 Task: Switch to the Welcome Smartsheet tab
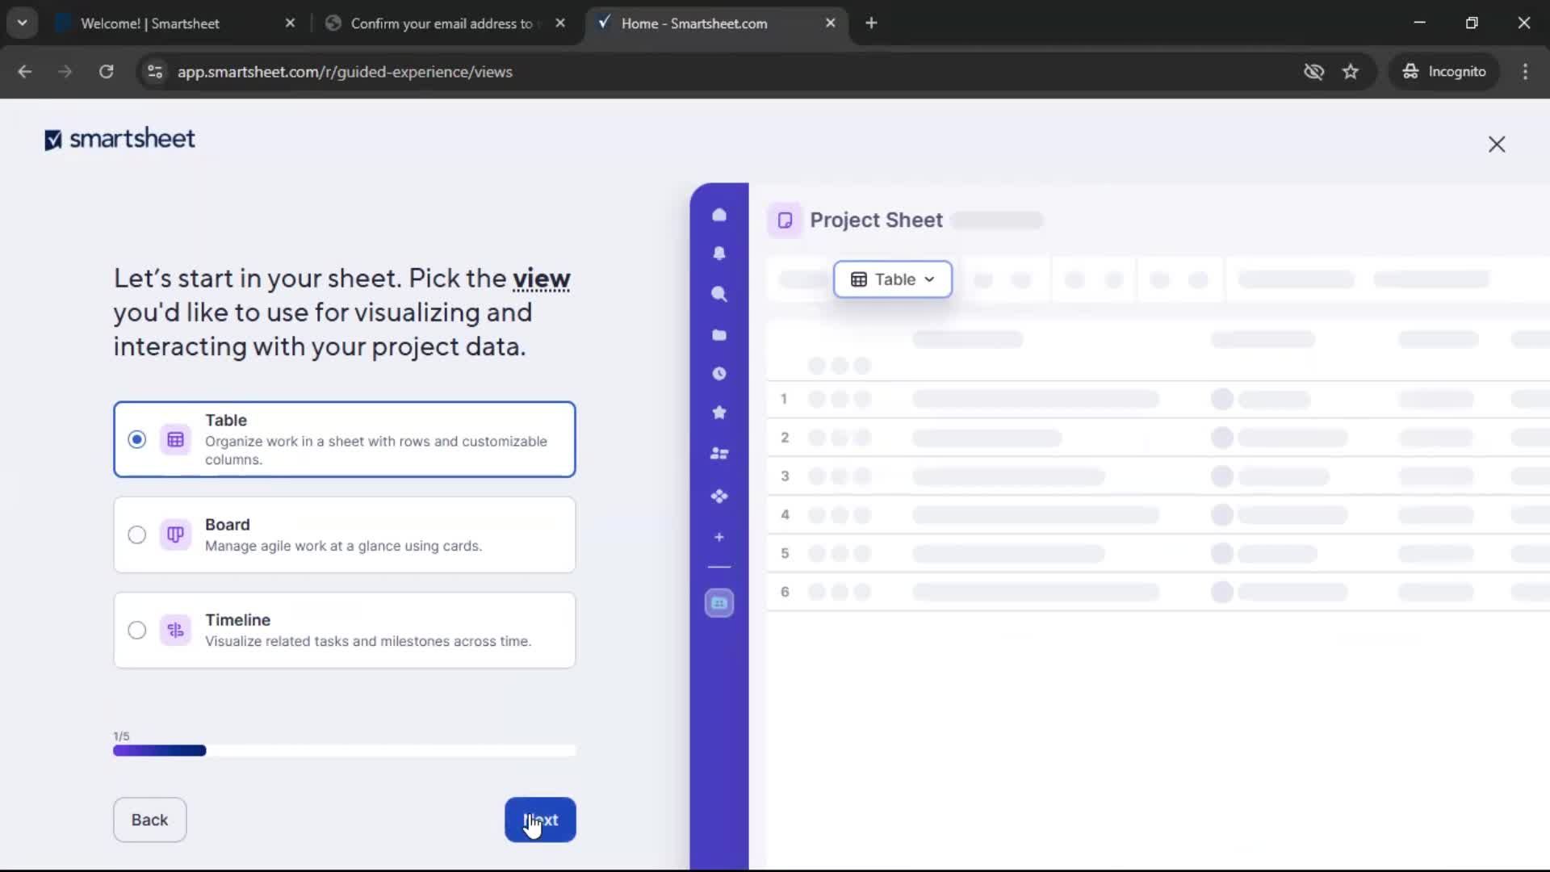tap(149, 23)
